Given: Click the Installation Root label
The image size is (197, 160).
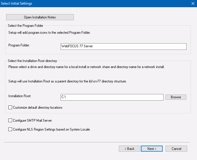Looking at the screenshot, I should tap(20, 96).
